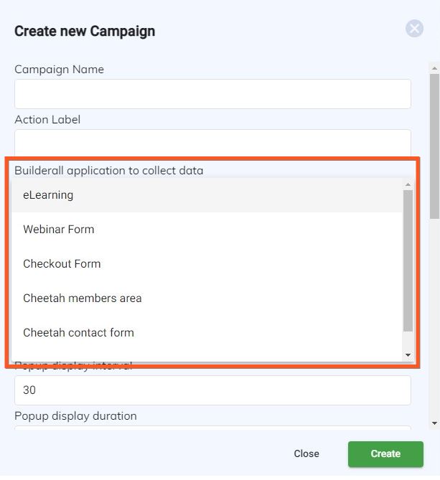
Task: Click dropdown list scroll down arrow
Action: 408,354
